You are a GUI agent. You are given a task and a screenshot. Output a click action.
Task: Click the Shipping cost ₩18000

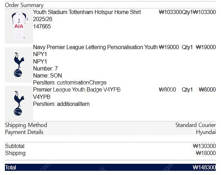tap(206, 153)
